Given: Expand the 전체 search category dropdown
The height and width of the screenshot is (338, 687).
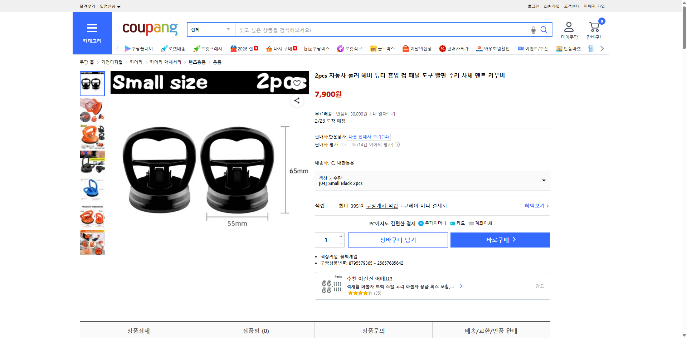Looking at the screenshot, I should [x=211, y=30].
